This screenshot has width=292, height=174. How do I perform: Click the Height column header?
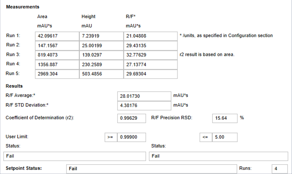click(x=88, y=17)
